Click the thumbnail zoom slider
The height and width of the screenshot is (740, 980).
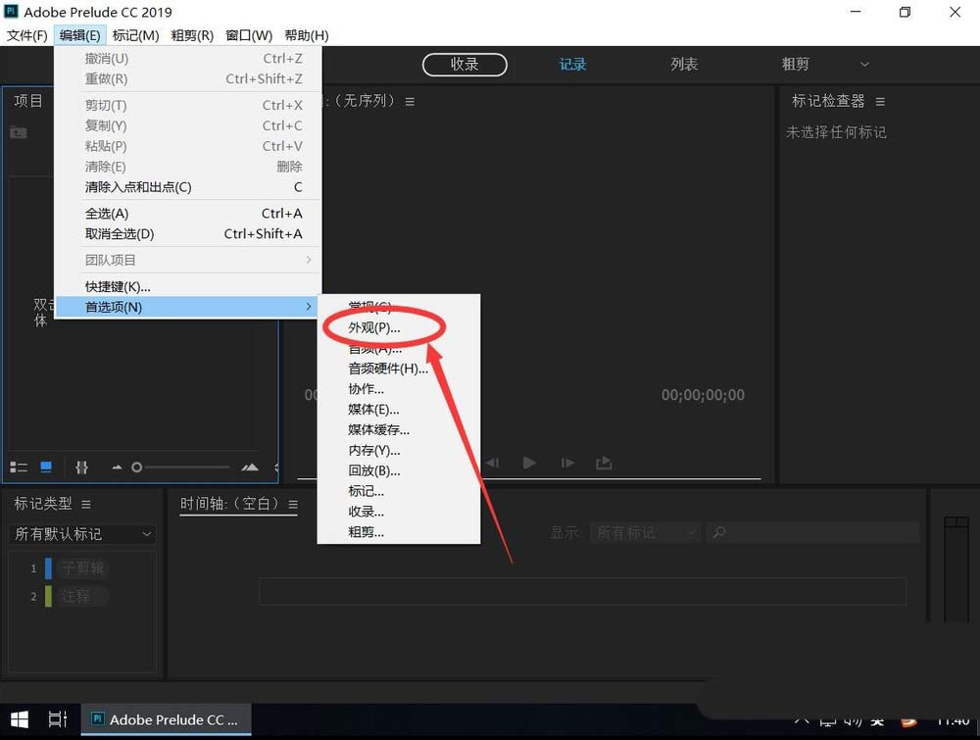tap(180, 467)
